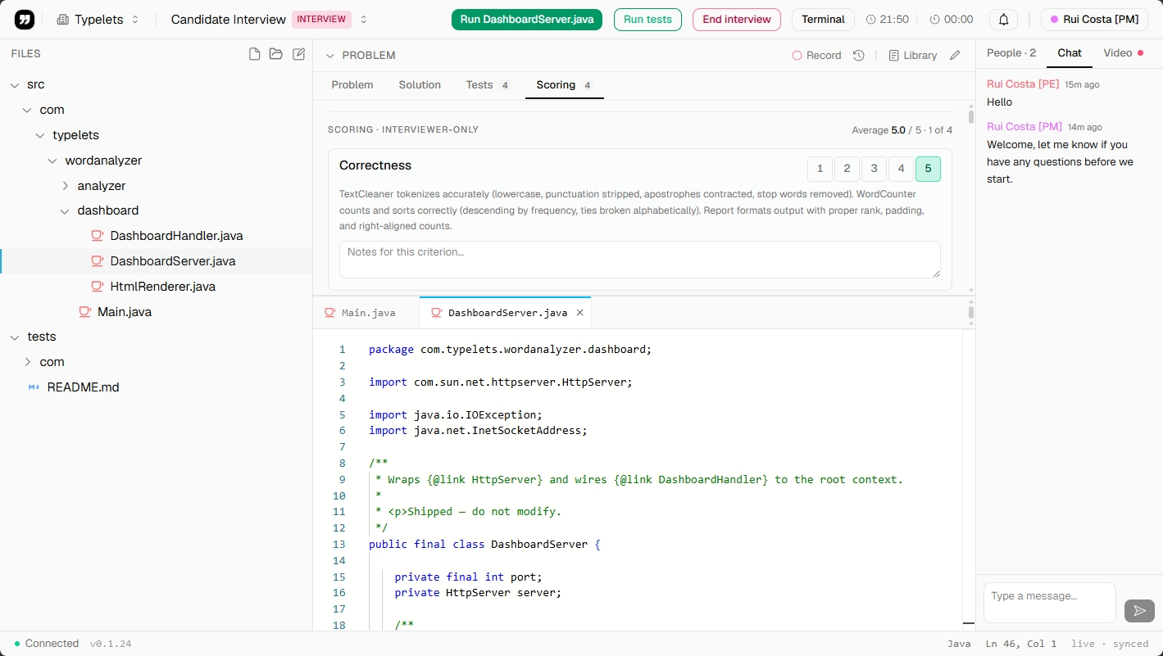Click Ln 46, Col 1 in status bar

(1021, 644)
